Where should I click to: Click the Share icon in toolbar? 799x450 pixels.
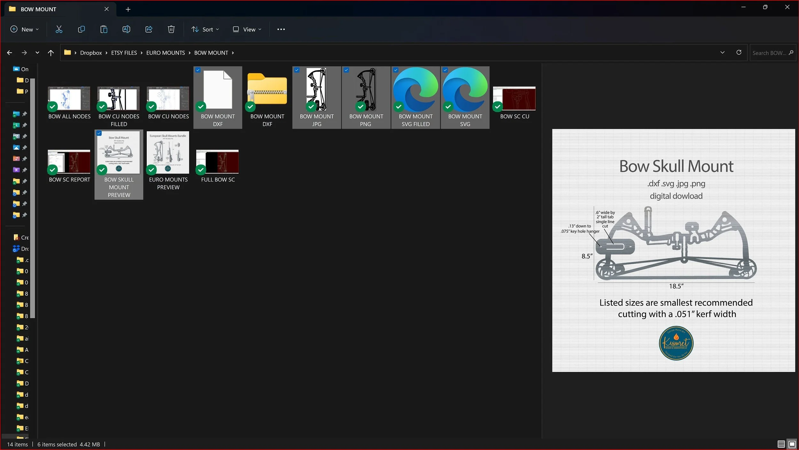click(149, 29)
